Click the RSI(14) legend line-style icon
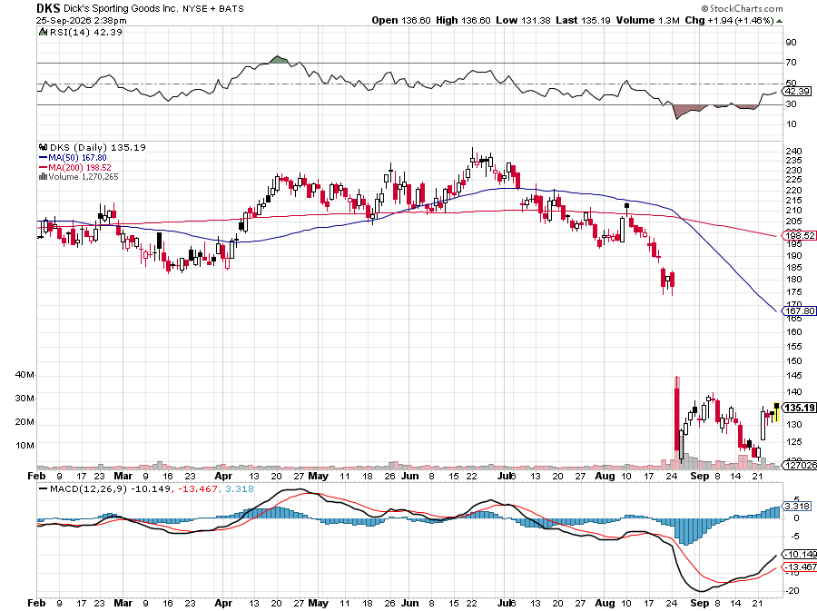Image resolution: width=817 pixels, height=611 pixels. coord(42,32)
